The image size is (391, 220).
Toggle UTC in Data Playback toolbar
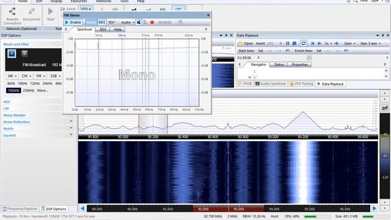270,43
